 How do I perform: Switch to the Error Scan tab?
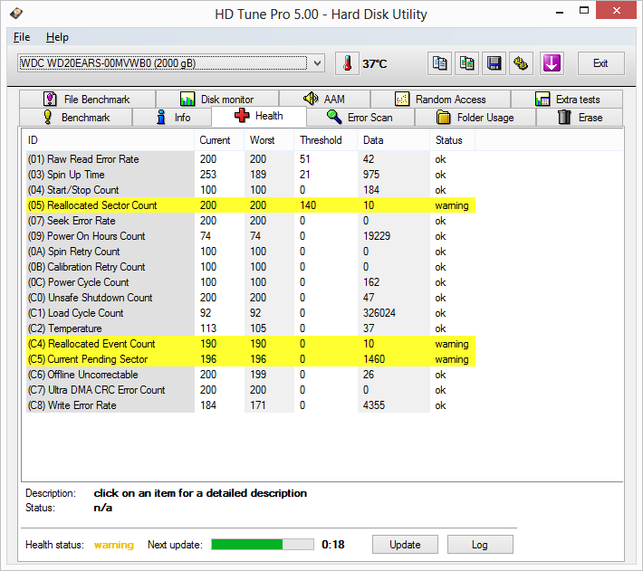pyautogui.click(x=360, y=117)
